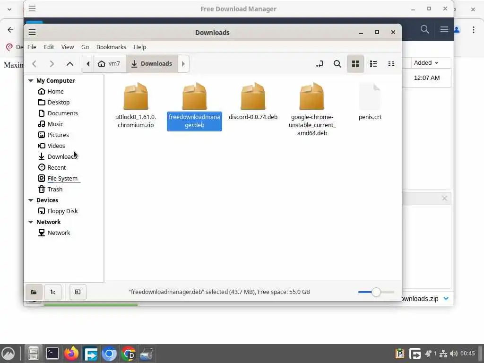Open the Go menu
The height and width of the screenshot is (363, 484).
(x=85, y=47)
